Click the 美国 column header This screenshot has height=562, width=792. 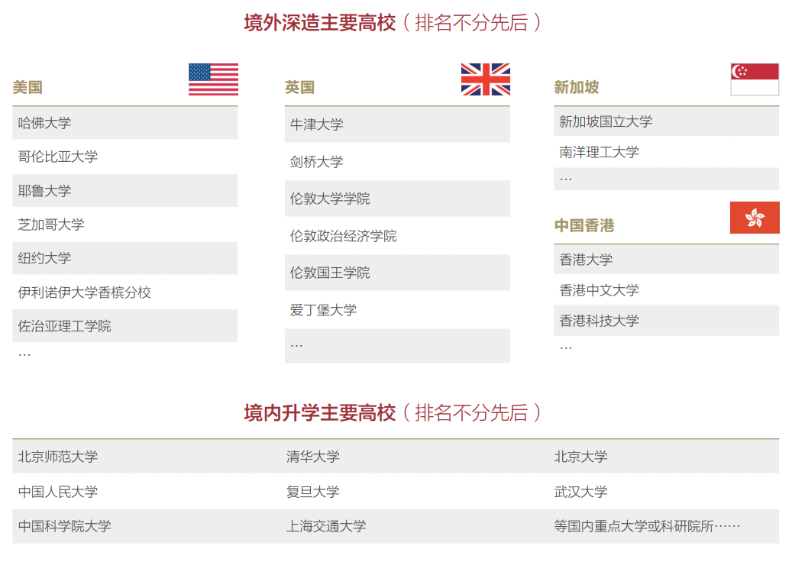[27, 87]
